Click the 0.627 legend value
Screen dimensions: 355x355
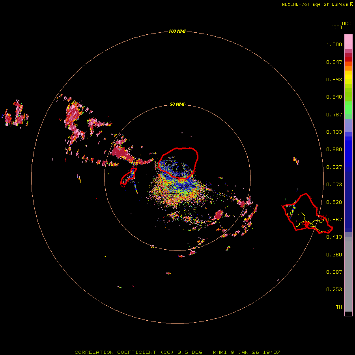tap(334, 167)
